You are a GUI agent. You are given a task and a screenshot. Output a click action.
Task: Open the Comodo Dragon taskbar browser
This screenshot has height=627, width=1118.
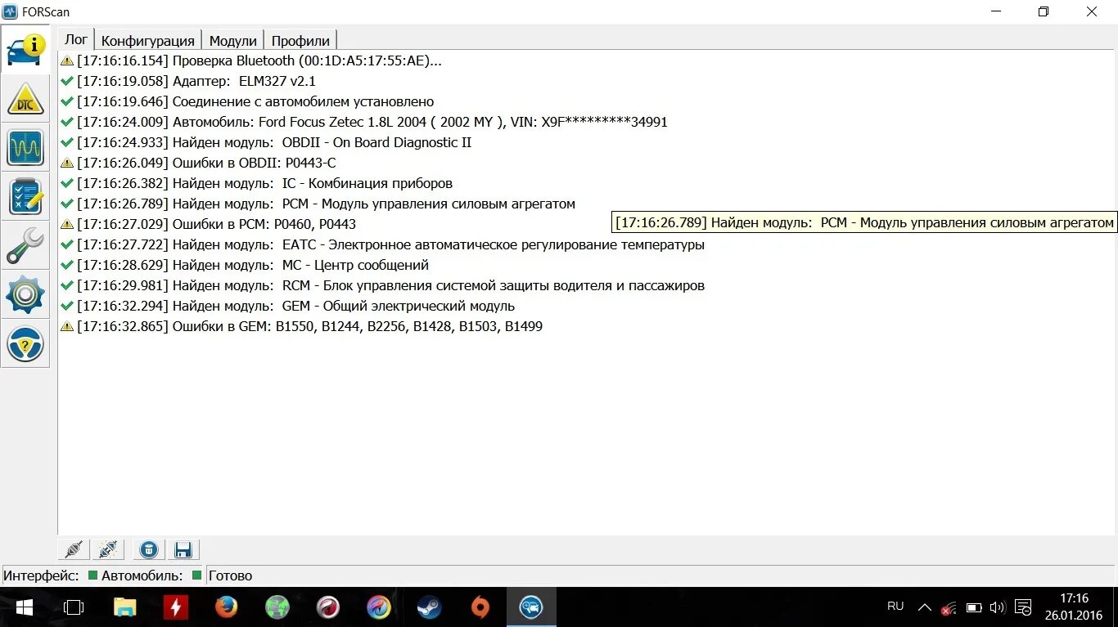pos(328,607)
